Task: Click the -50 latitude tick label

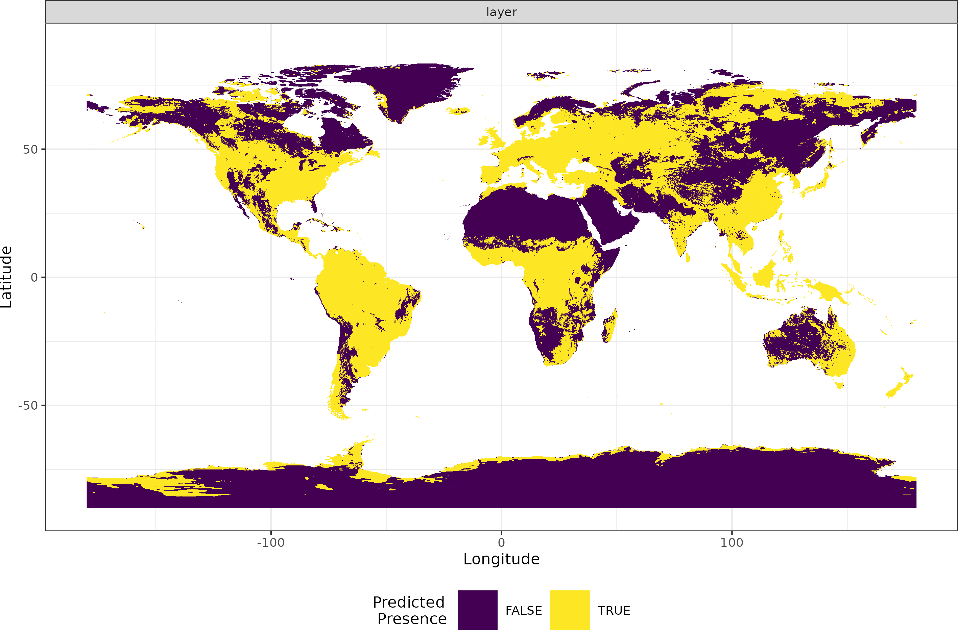Action: (x=28, y=405)
